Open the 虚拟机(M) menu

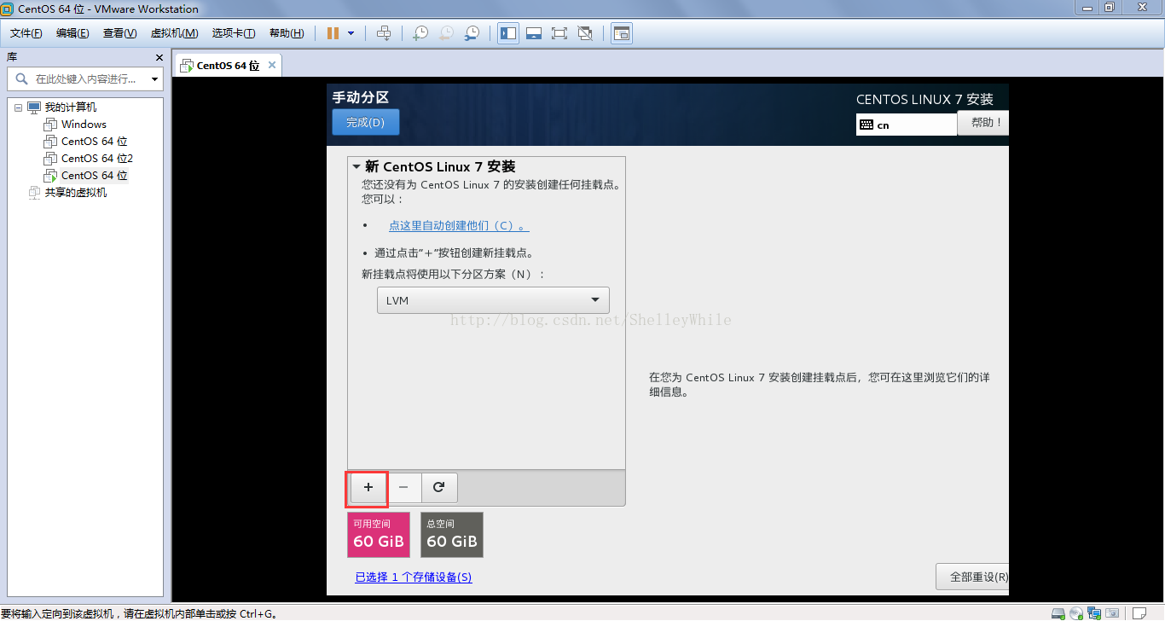[x=174, y=33]
